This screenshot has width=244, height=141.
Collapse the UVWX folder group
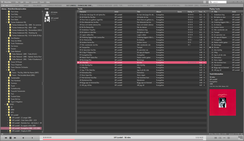pos(5,105)
